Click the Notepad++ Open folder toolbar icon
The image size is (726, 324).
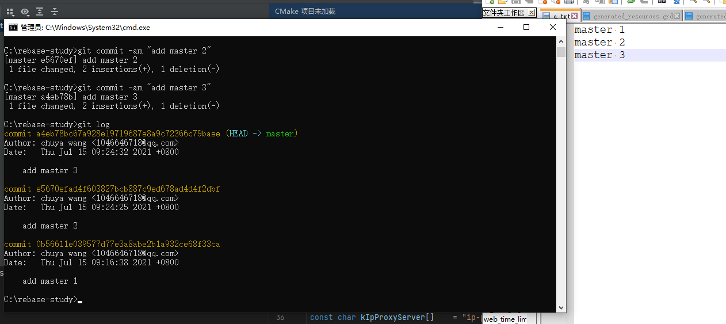tap(503, 2)
